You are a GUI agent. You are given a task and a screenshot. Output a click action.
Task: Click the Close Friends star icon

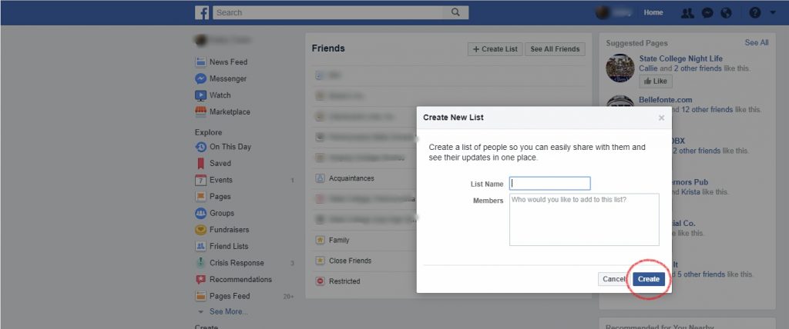(320, 261)
